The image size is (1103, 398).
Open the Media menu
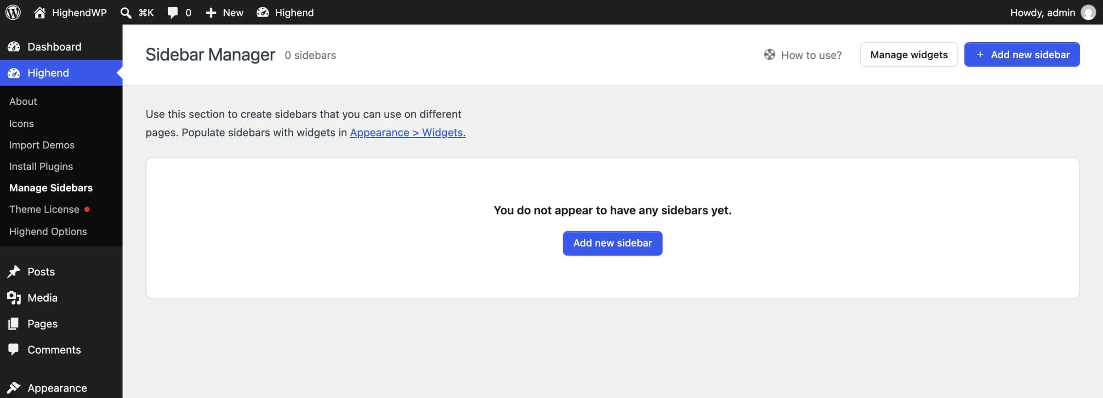(61, 297)
